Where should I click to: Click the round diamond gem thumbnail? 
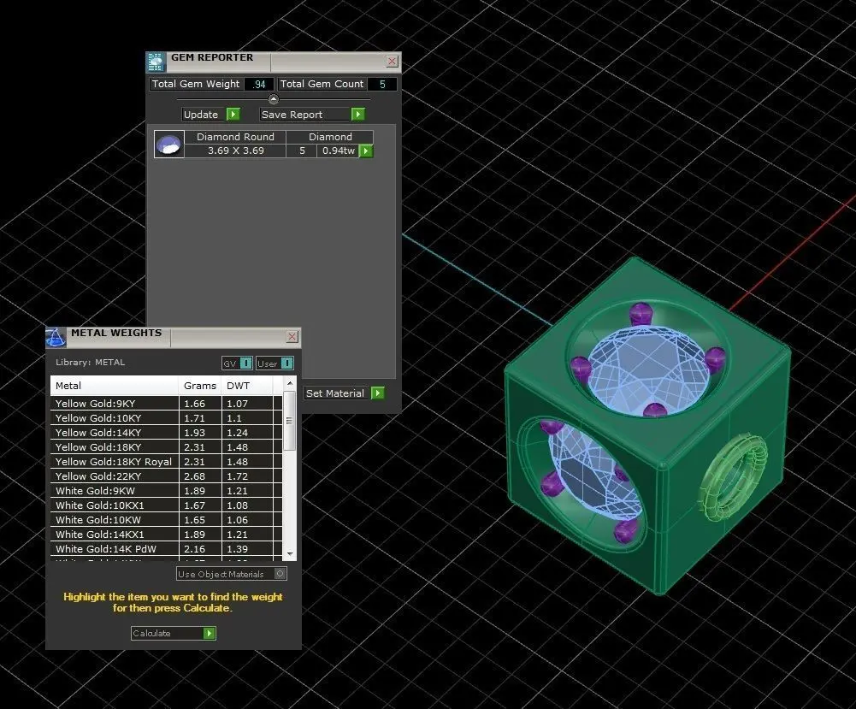[x=169, y=144]
